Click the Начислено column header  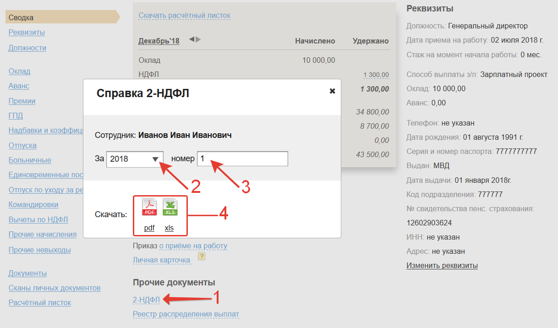[315, 41]
